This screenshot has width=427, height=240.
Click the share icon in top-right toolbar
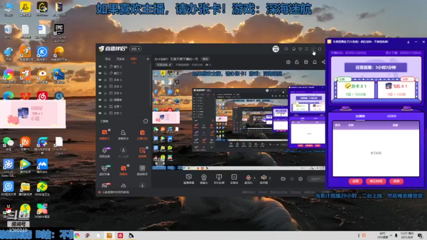pos(323,62)
